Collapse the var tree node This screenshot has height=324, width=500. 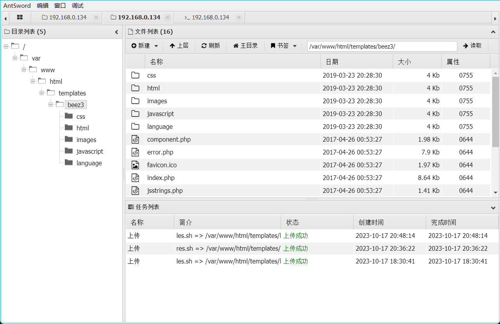(x=15, y=58)
